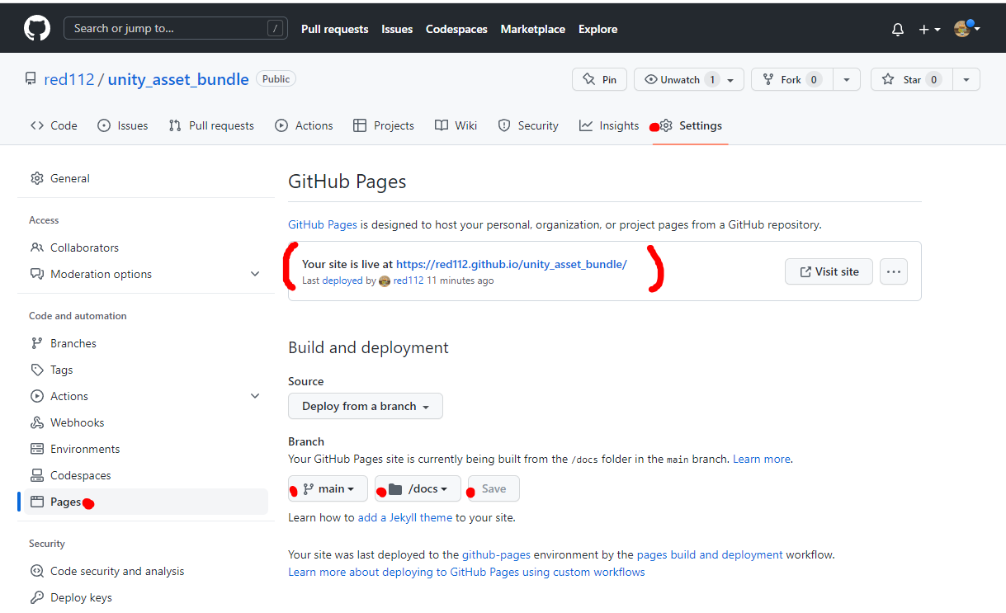Open Tags in sidebar
Viewport: 1006px width, 613px height.
coord(146,370)
